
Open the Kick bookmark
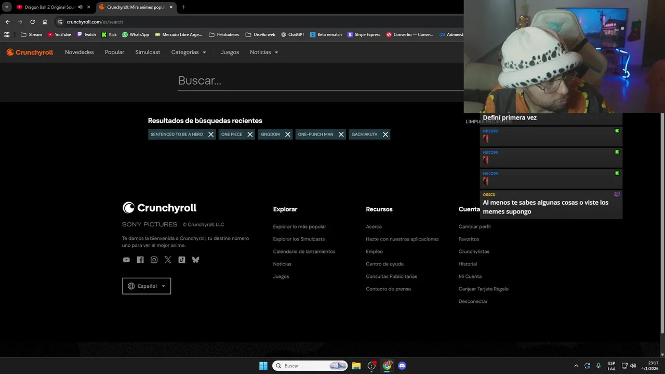[109, 35]
